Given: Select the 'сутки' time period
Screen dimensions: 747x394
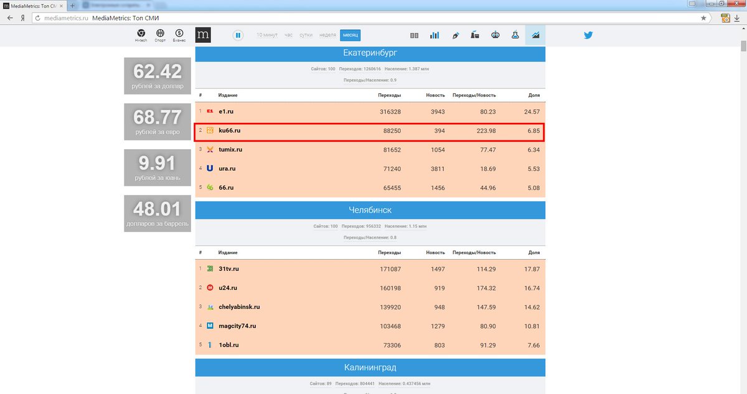Looking at the screenshot, I should (x=306, y=35).
